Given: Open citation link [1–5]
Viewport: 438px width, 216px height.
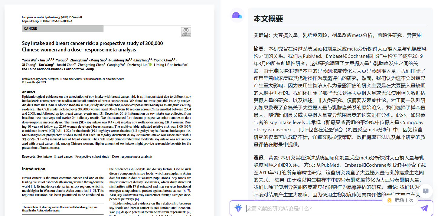Looking at the screenshot, I should point(92,191).
